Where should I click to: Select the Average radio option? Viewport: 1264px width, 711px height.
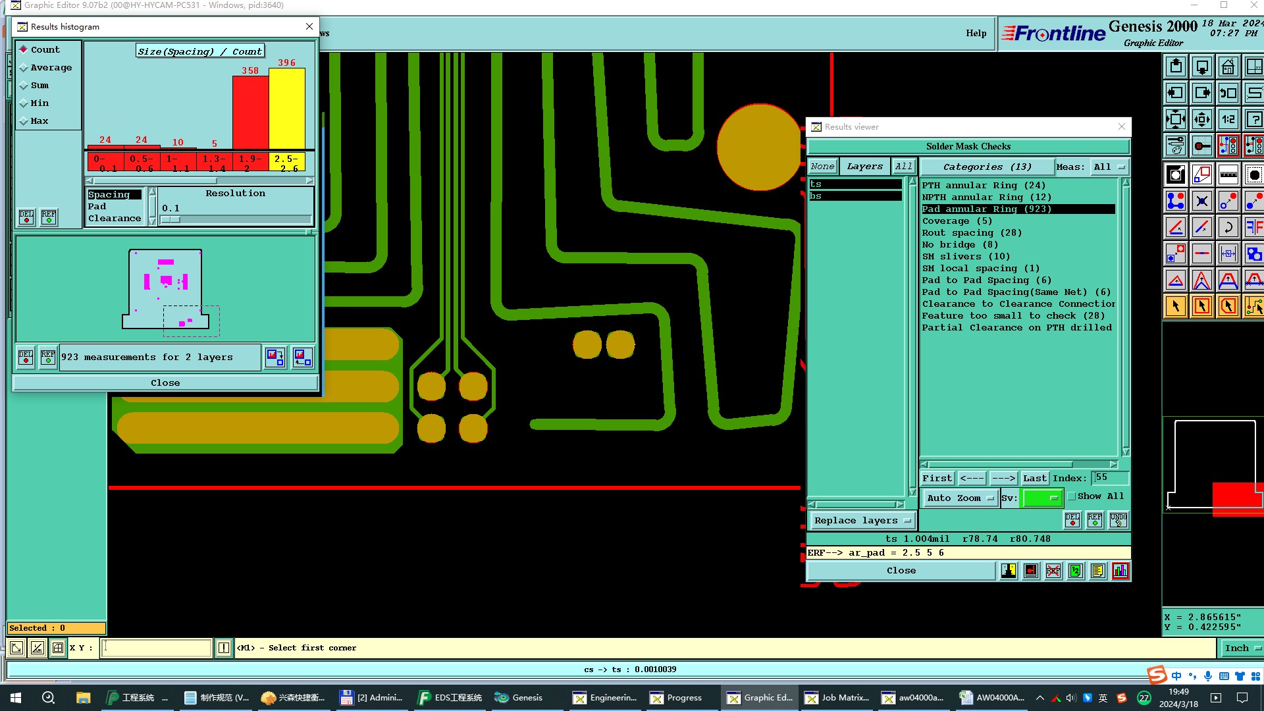[x=24, y=68]
